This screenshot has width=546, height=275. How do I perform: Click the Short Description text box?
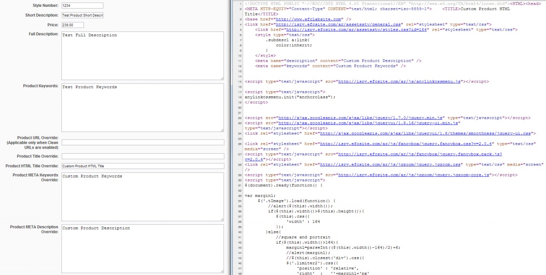coord(82,15)
